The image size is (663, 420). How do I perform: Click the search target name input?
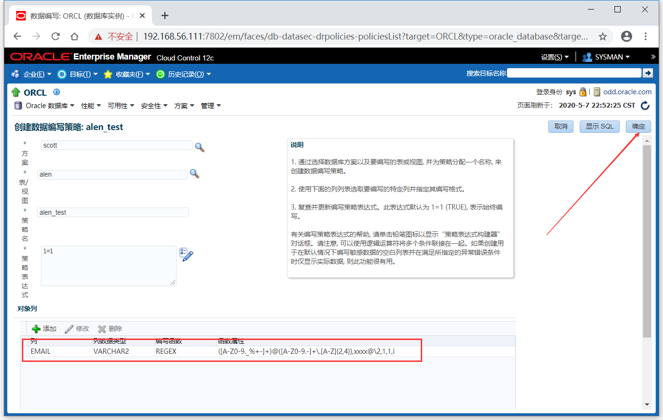(574, 73)
